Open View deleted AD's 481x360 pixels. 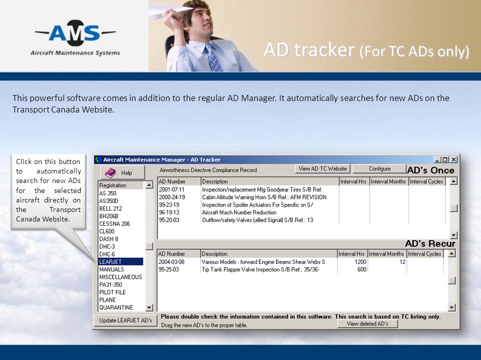[x=367, y=323]
